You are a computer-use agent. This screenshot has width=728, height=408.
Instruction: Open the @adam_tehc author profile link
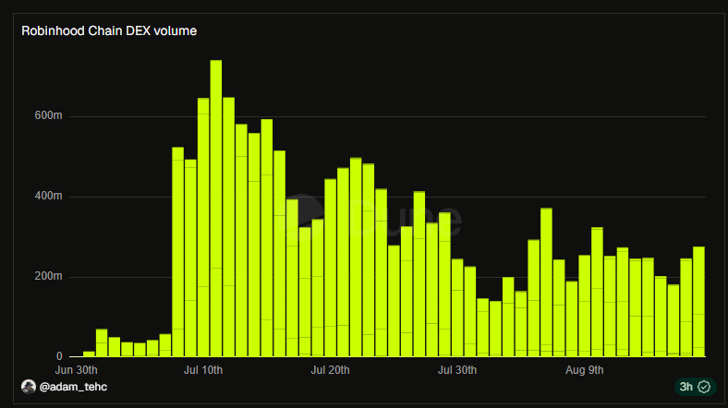click(x=73, y=387)
